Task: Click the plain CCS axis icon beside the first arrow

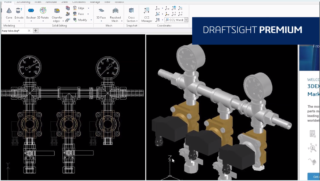Action: (167, 8)
